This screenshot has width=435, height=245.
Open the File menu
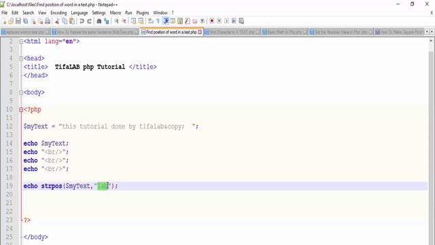[5, 13]
